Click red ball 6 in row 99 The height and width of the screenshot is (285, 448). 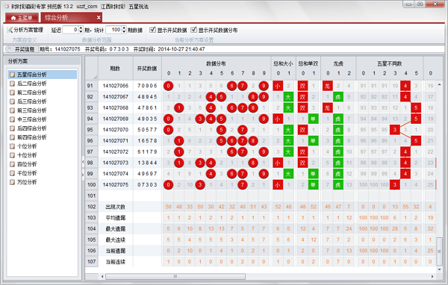[x=232, y=174]
